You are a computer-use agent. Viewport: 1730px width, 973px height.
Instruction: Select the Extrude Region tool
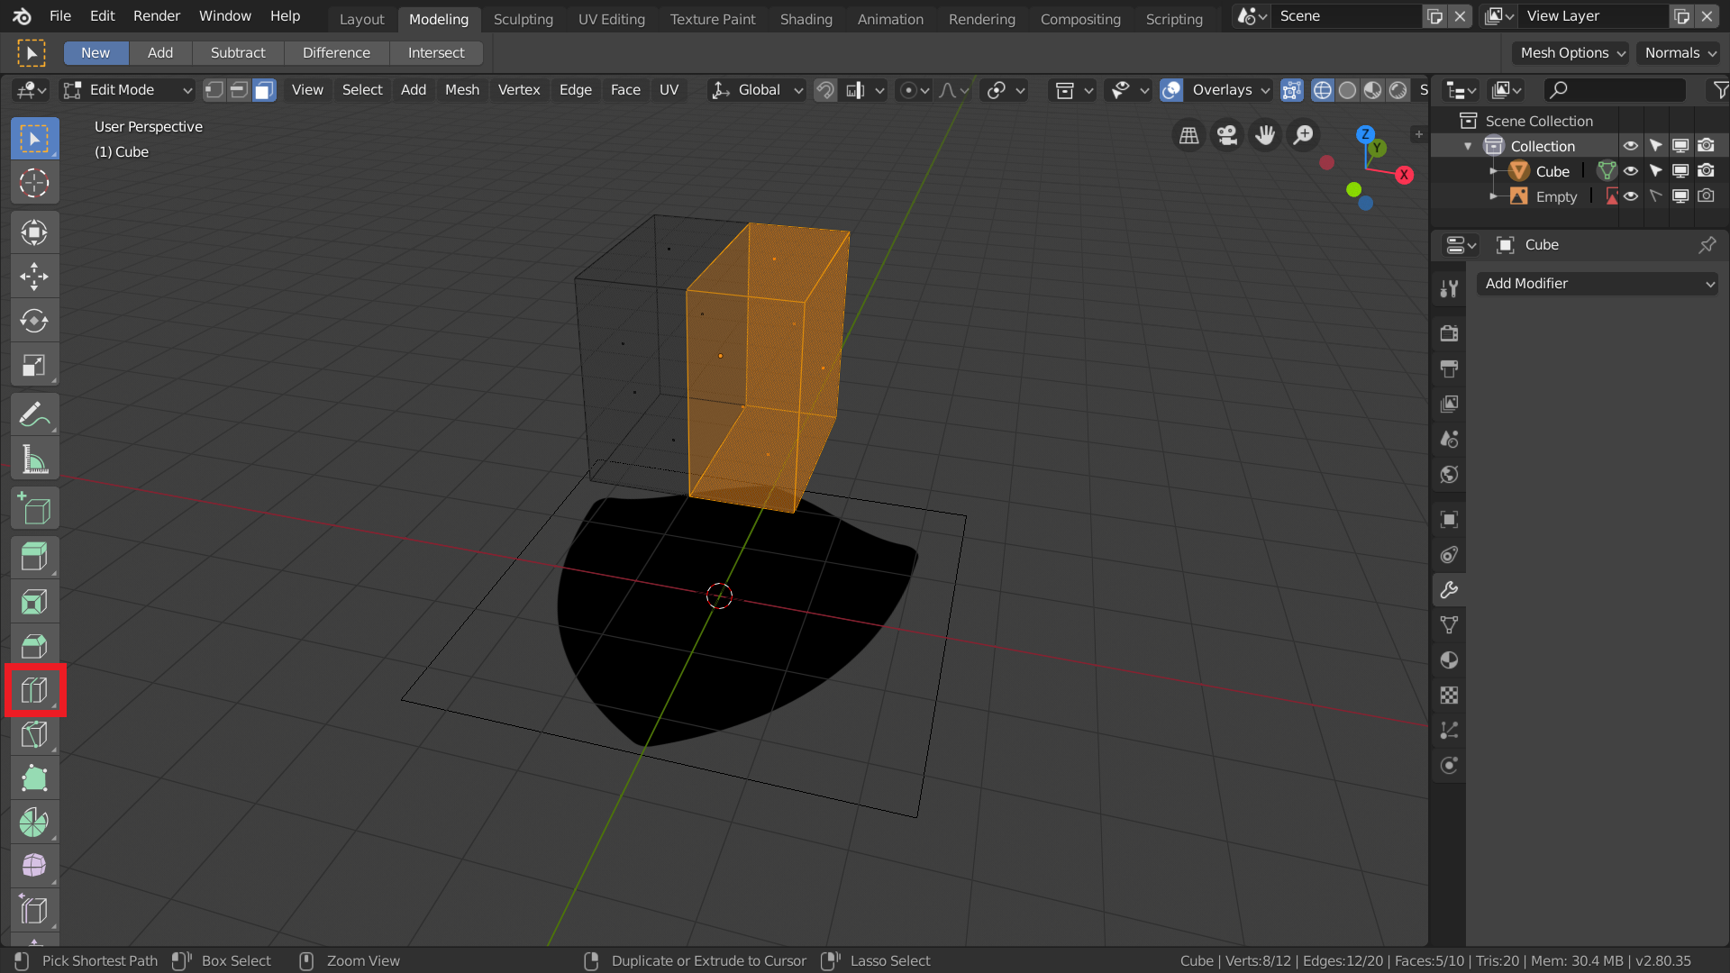[34, 557]
